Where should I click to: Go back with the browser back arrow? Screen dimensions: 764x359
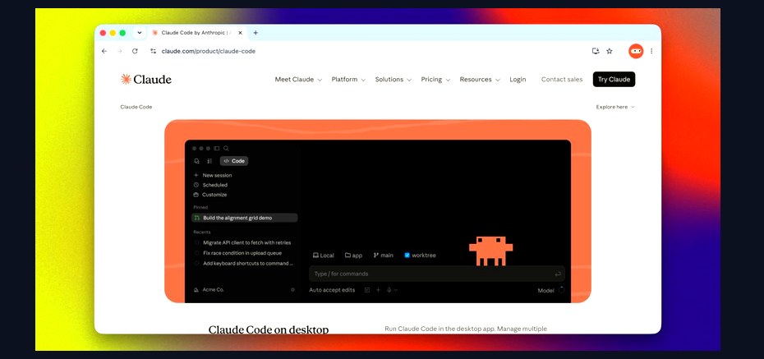[104, 51]
